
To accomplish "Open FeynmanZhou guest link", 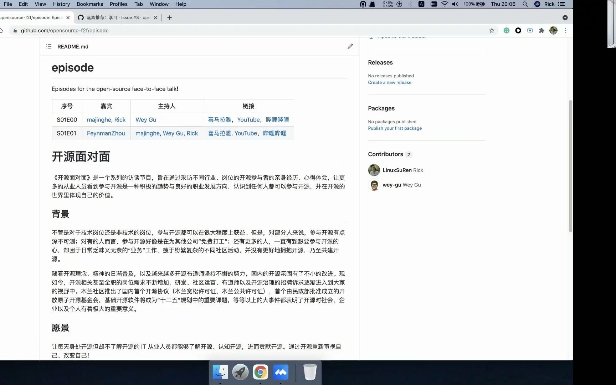I will tap(106, 133).
